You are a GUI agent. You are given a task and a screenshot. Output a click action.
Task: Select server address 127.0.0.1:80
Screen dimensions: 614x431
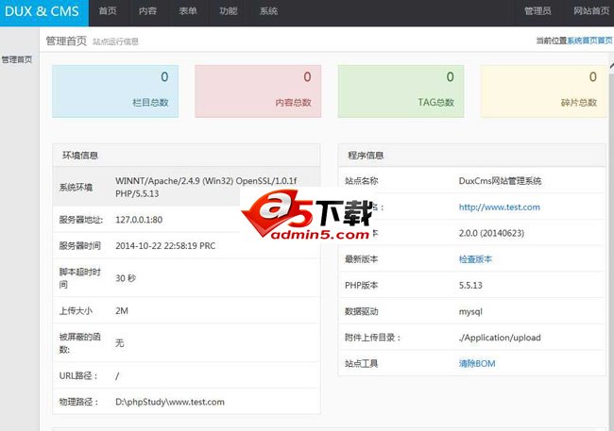(x=139, y=220)
